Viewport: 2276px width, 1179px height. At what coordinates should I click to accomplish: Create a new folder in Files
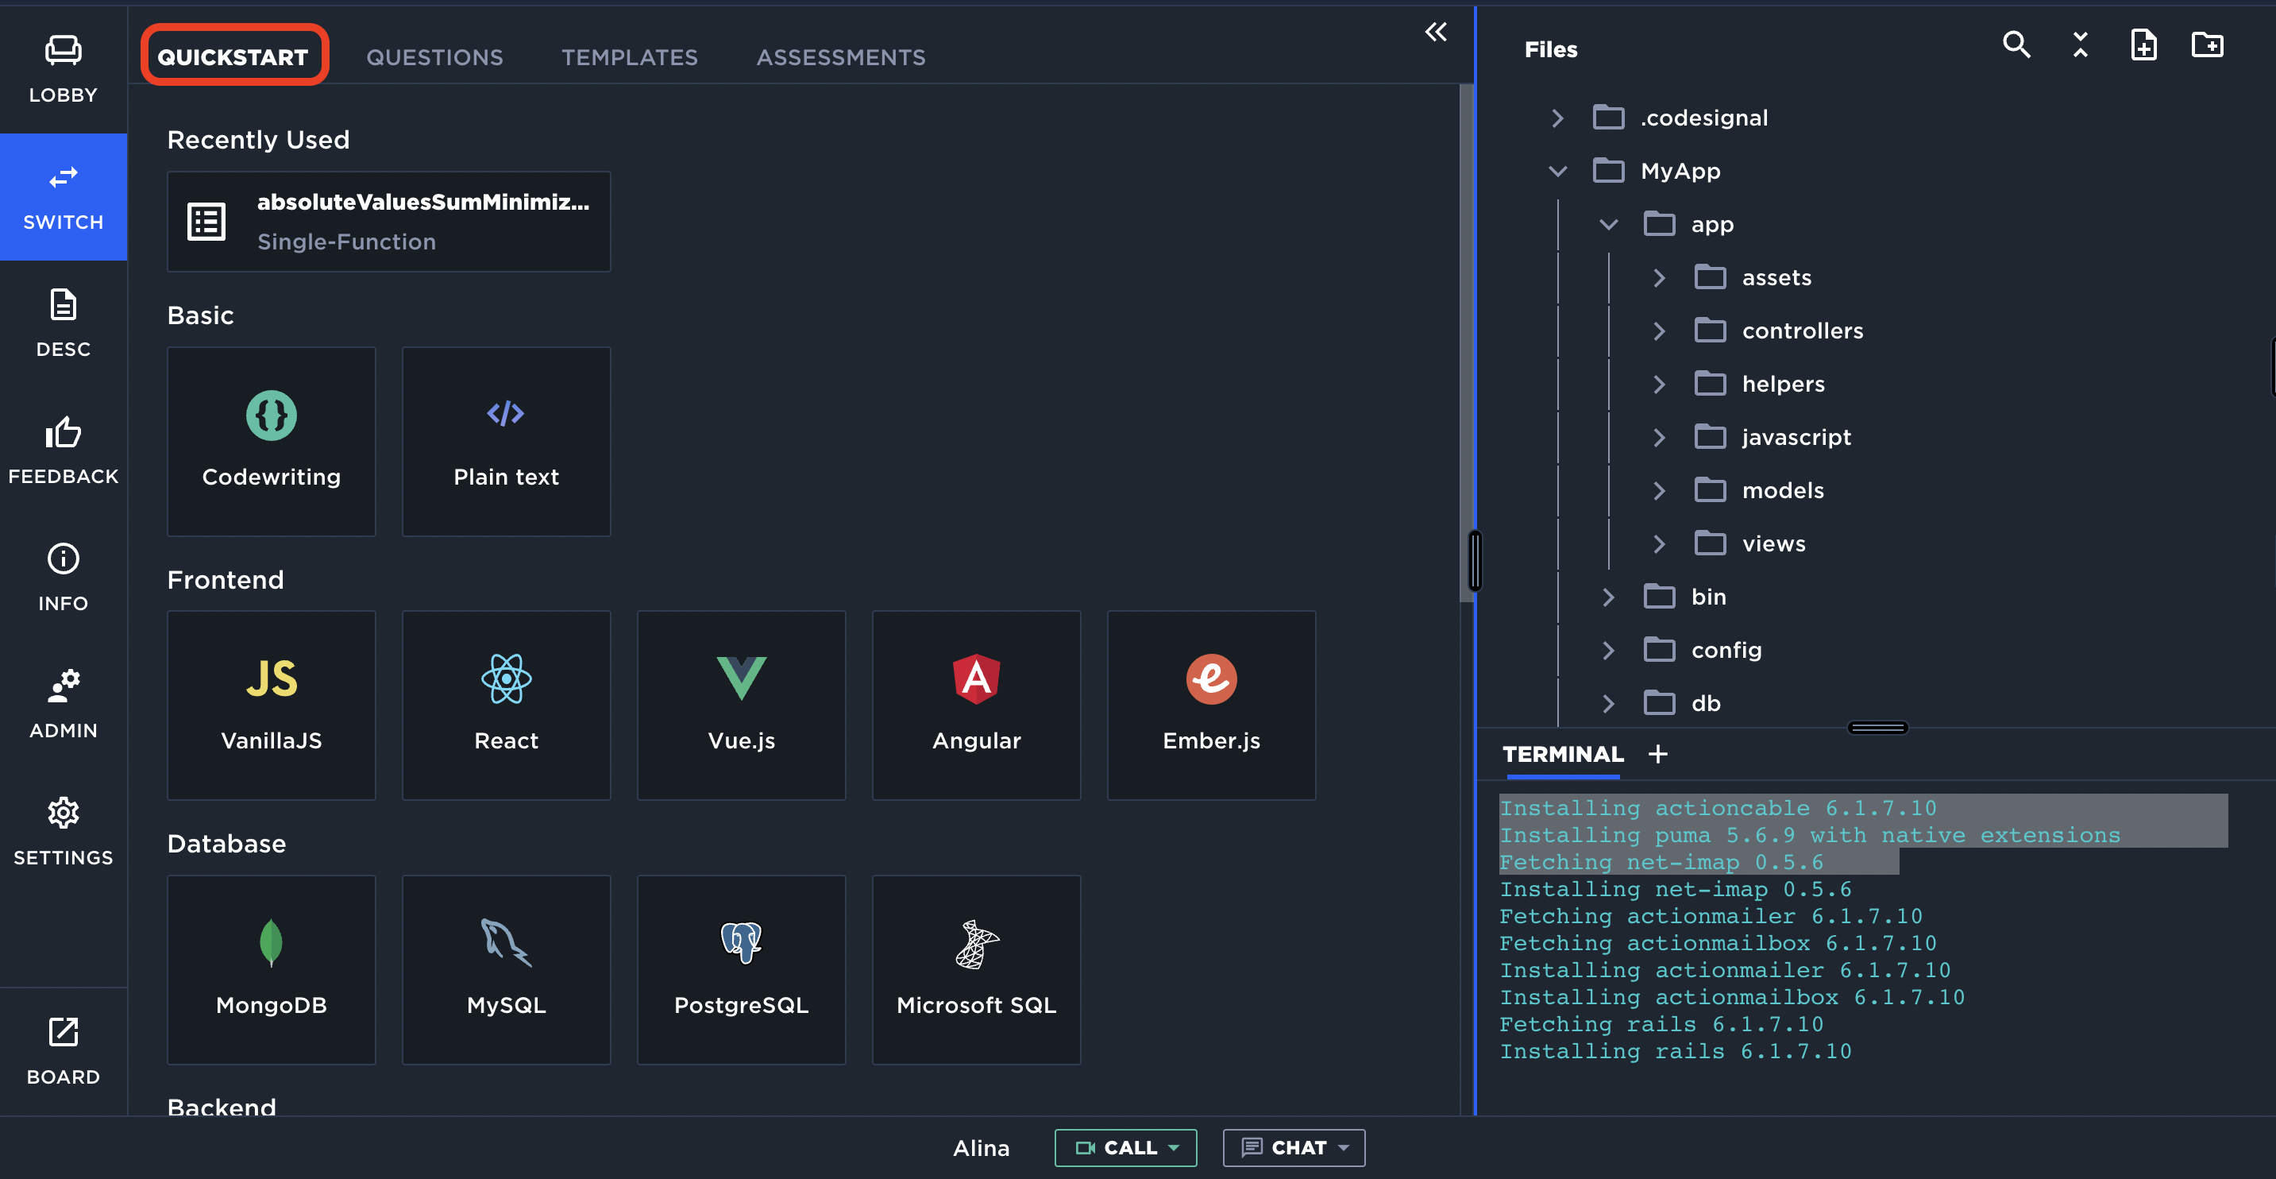click(2207, 44)
